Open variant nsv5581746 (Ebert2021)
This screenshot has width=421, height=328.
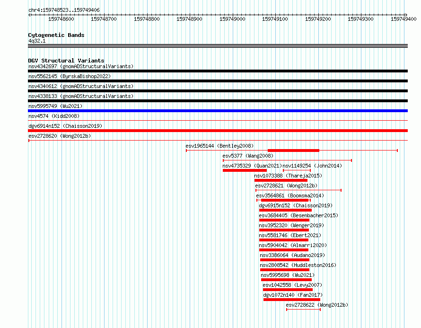290,235
